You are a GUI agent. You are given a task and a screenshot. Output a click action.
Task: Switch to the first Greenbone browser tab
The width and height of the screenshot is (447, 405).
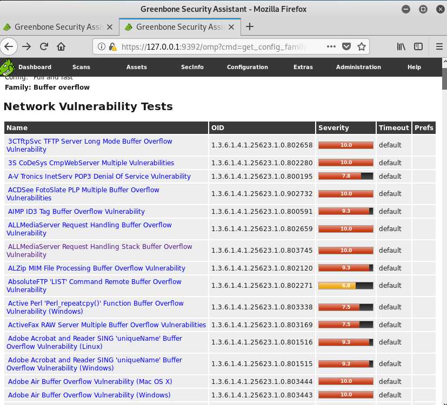(58, 27)
